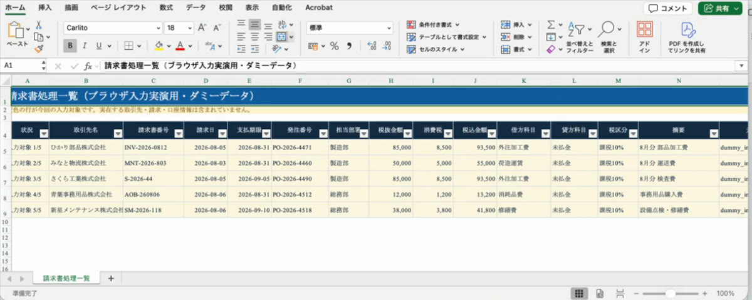Click the text orientation angle icon

click(278, 49)
